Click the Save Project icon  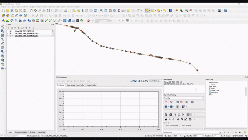12,11
